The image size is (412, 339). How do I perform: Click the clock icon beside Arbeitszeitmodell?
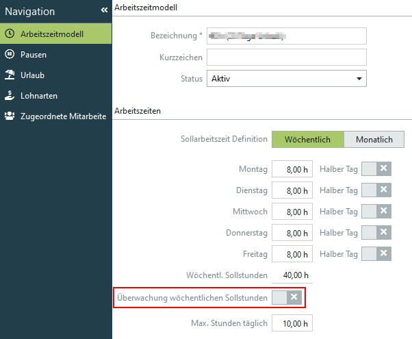coord(10,34)
